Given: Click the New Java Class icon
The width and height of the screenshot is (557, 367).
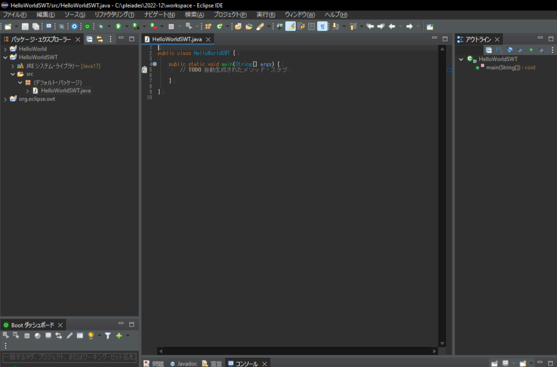Looking at the screenshot, I should coord(220,26).
